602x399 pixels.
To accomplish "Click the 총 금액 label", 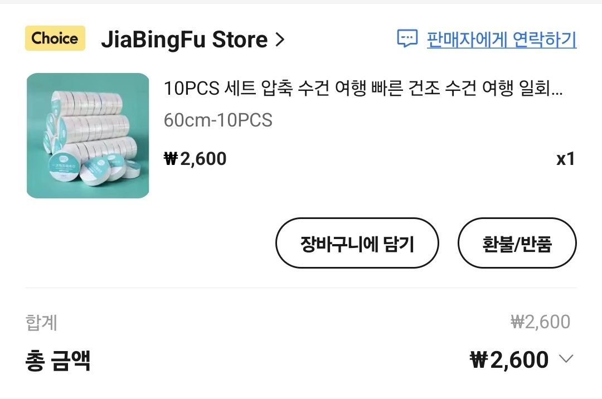I will (x=58, y=360).
